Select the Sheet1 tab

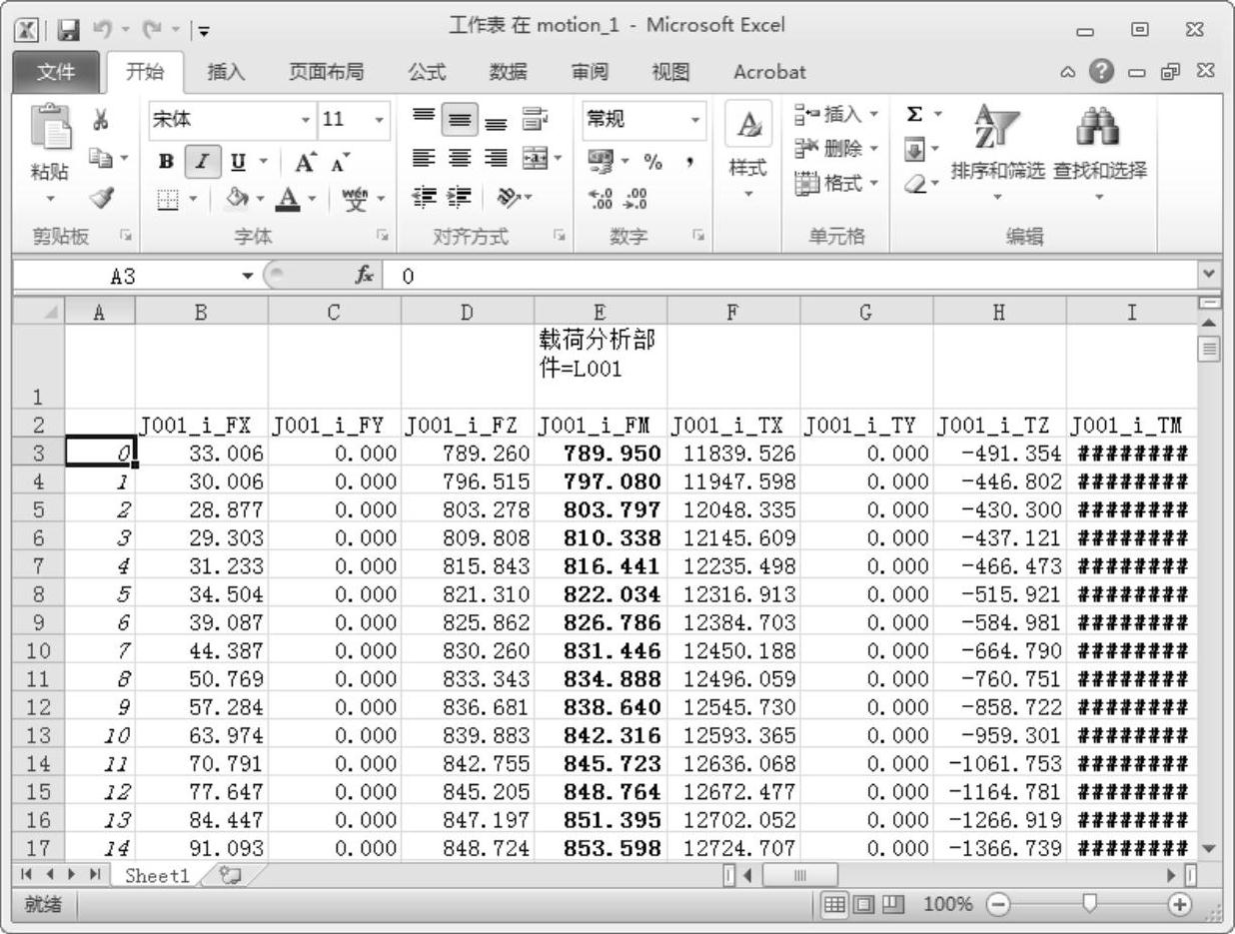(157, 876)
